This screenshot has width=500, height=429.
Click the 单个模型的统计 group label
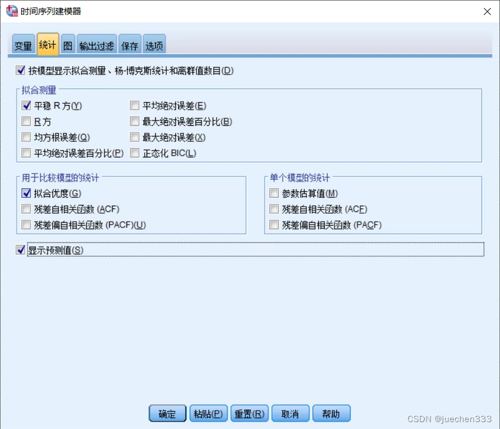click(300, 178)
